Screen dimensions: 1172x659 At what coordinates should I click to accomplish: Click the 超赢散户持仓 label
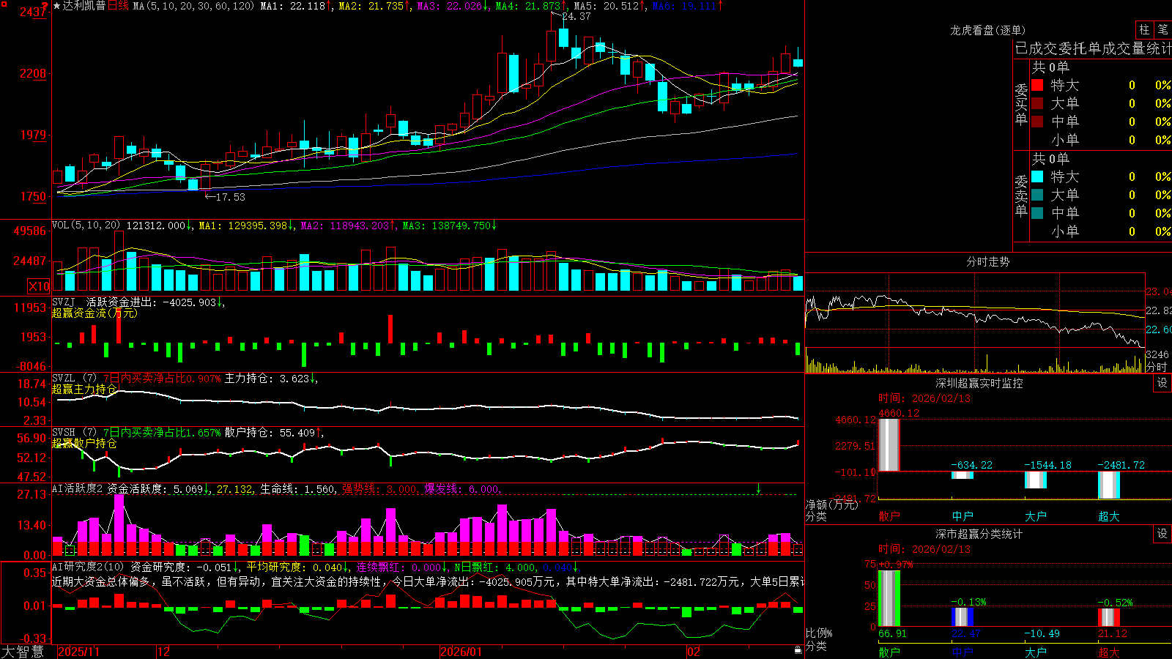(84, 443)
